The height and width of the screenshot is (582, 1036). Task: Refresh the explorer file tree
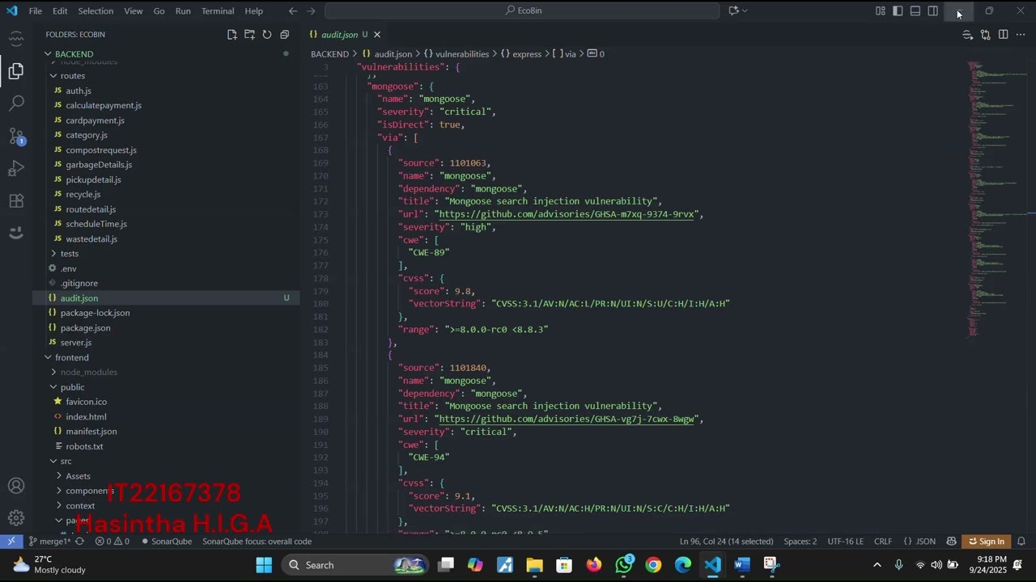(267, 35)
